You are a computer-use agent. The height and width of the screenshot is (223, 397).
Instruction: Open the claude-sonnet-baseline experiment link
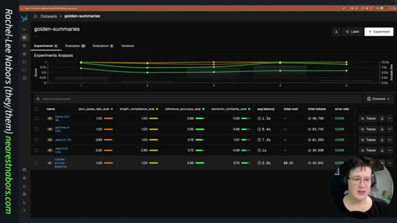60,163
